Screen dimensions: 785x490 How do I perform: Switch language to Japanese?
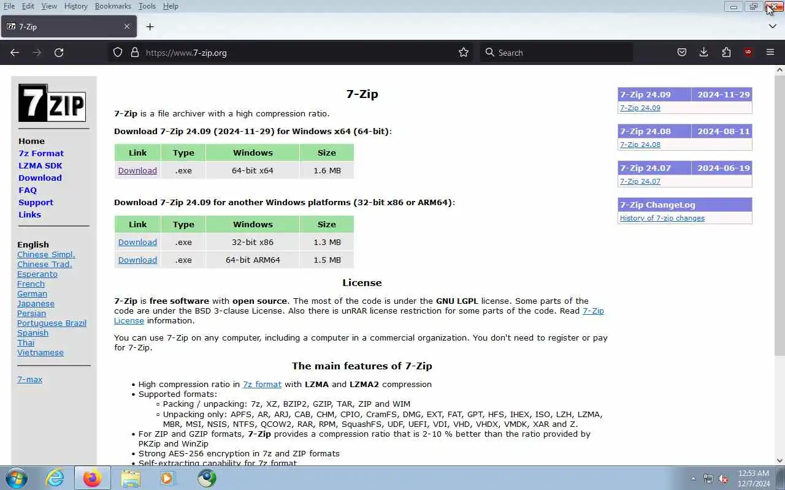click(x=36, y=303)
